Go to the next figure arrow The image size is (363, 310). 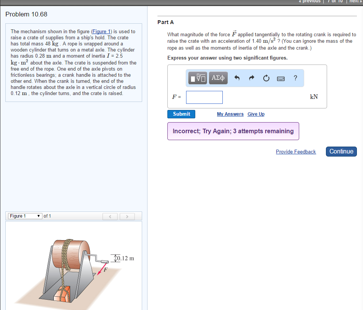click(x=127, y=216)
